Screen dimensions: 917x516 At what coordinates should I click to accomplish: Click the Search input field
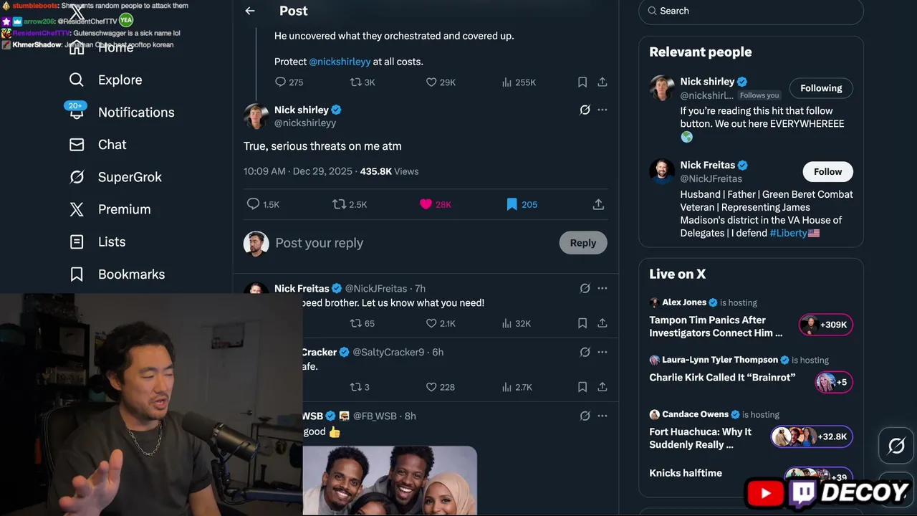click(x=751, y=11)
